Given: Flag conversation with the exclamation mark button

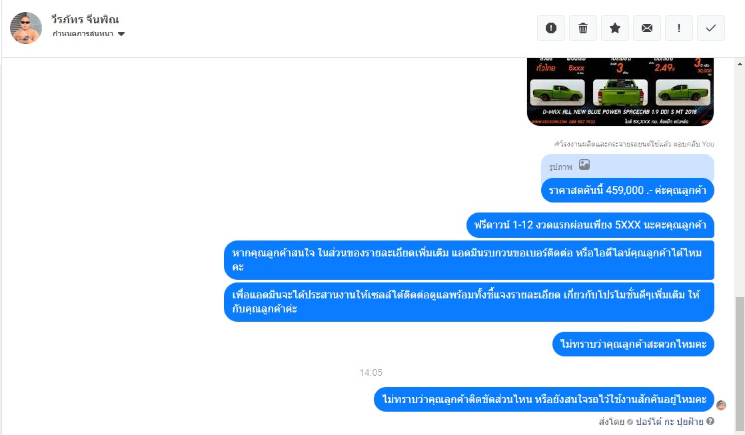Looking at the screenshot, I should click(x=679, y=28).
